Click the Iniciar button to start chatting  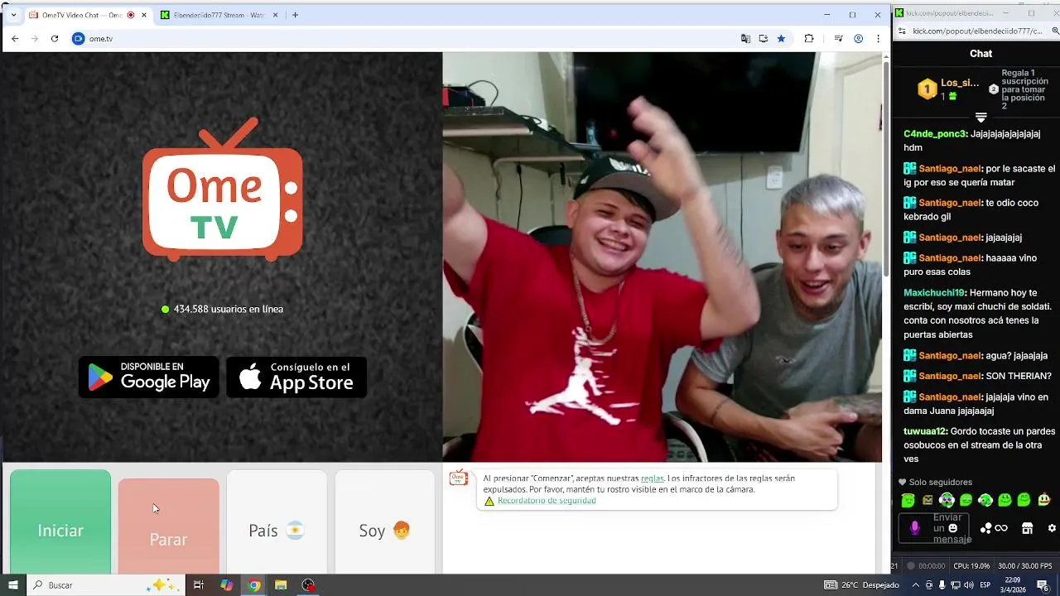tap(60, 522)
